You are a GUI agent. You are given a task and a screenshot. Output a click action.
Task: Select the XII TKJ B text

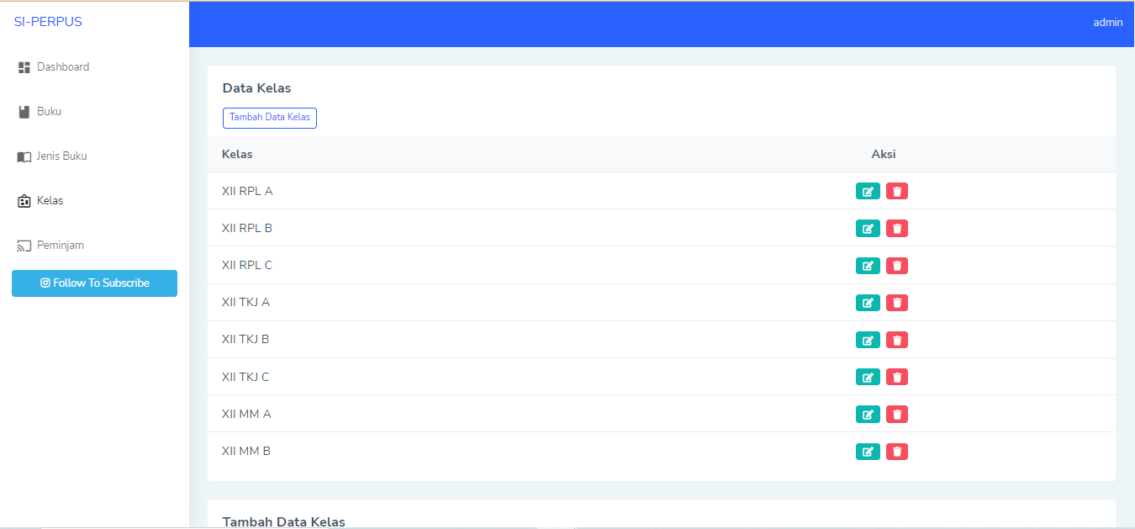pyautogui.click(x=245, y=339)
